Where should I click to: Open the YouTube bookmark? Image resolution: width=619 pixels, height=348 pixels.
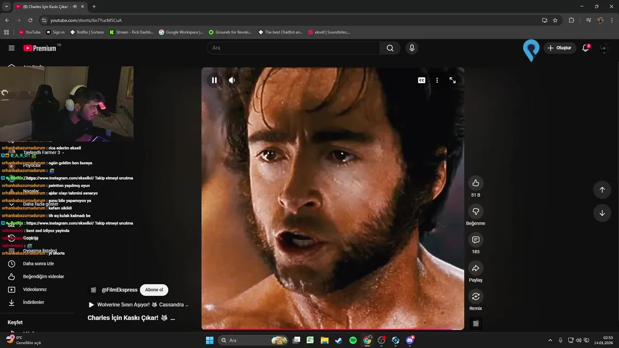tap(29, 32)
